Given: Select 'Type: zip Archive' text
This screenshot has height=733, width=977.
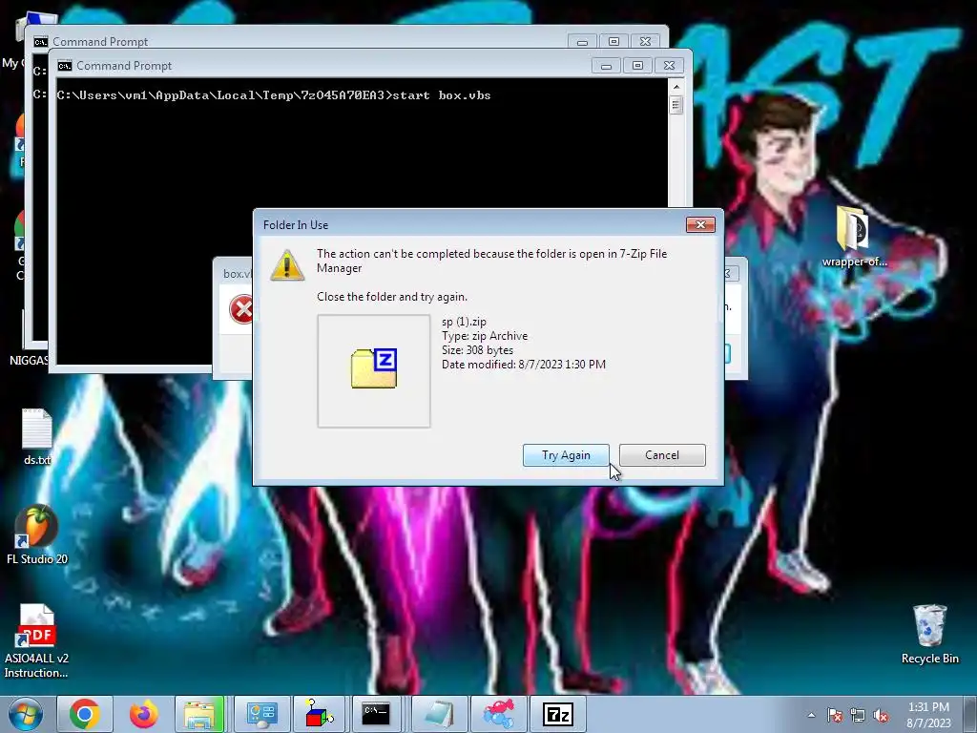Looking at the screenshot, I should coord(485,336).
